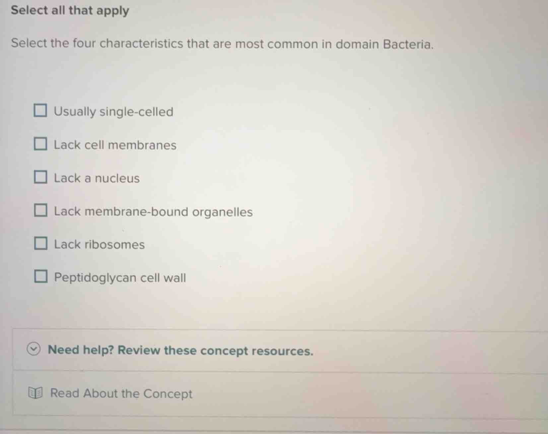548x434 pixels.
Task: Click the Read About the Concept row
Action: tap(121, 394)
